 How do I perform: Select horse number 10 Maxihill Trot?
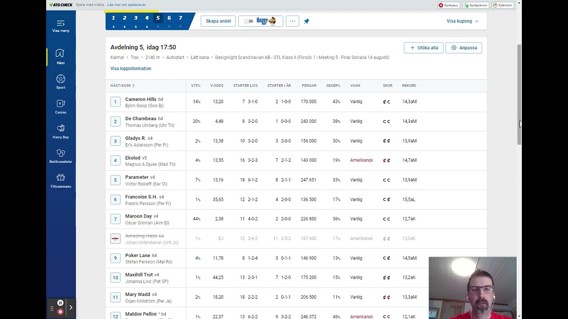(x=115, y=277)
